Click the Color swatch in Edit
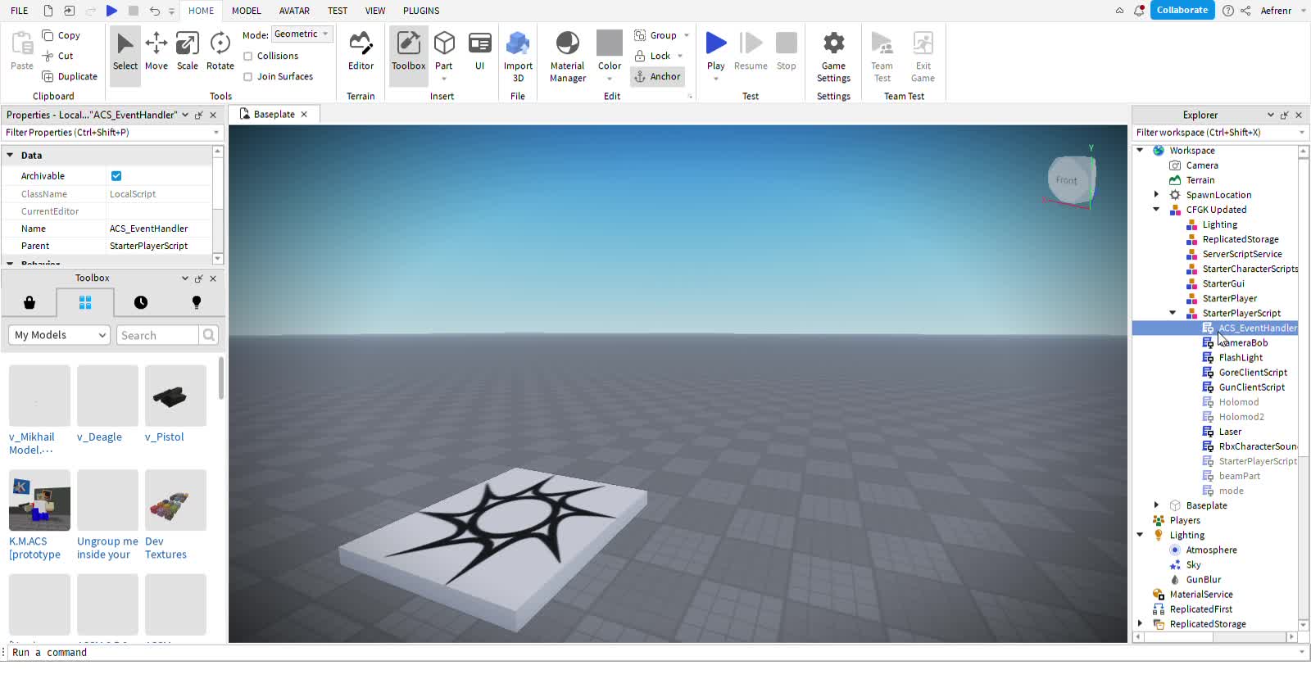The image size is (1311, 688). pos(610,43)
